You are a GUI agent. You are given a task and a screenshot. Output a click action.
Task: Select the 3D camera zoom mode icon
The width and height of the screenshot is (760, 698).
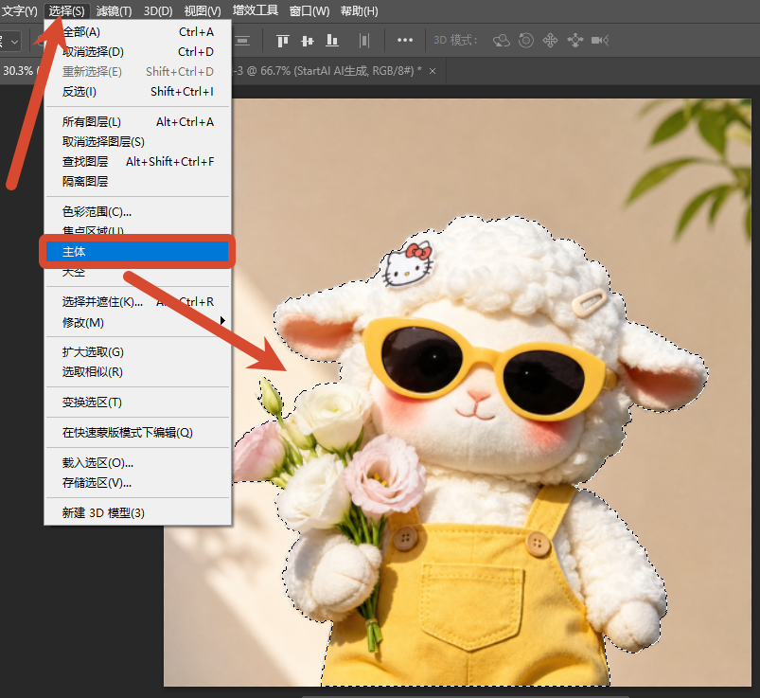tap(600, 41)
